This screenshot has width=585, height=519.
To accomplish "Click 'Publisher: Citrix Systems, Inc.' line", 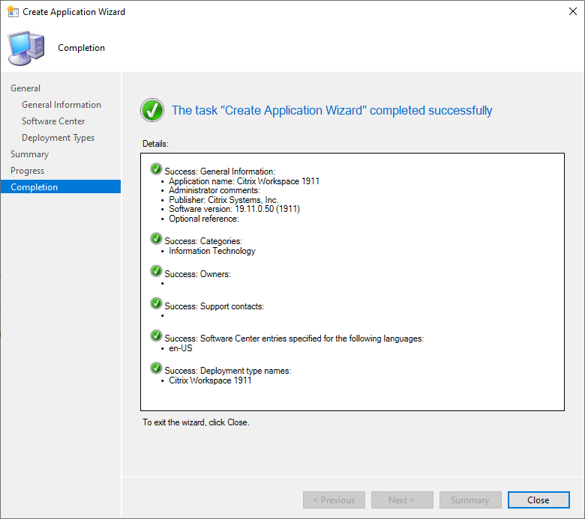I will click(223, 200).
